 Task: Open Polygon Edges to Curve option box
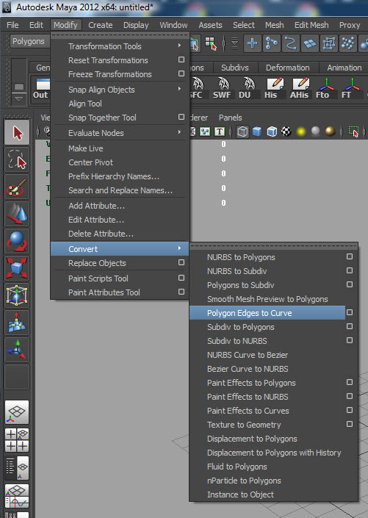350,312
